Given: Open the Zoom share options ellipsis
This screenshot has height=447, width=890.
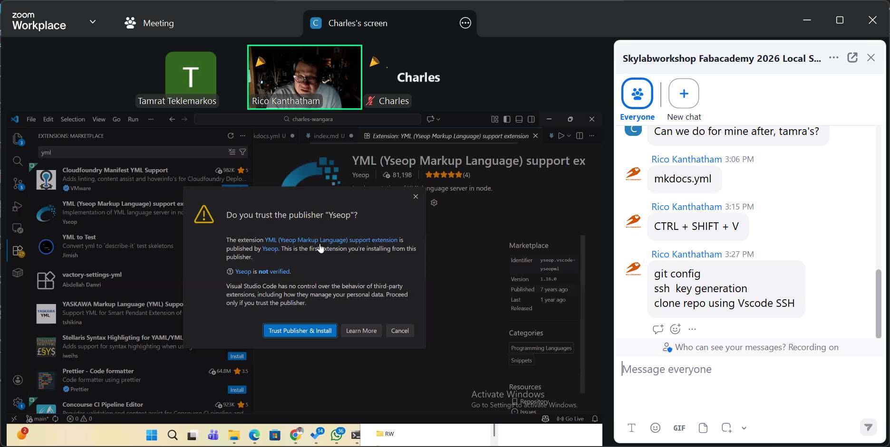Looking at the screenshot, I should [x=465, y=23].
